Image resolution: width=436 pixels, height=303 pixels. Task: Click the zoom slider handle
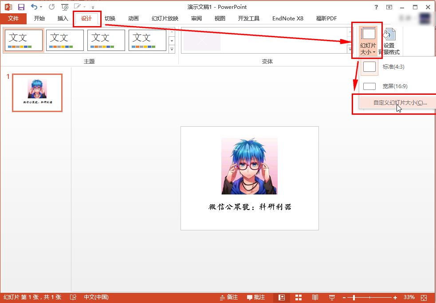coord(354,297)
